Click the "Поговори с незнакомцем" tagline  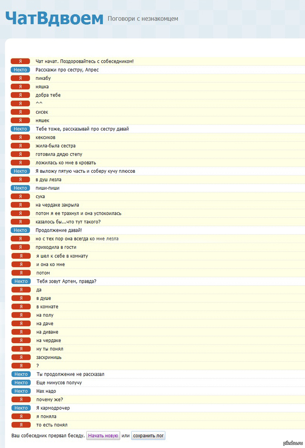coord(142,19)
